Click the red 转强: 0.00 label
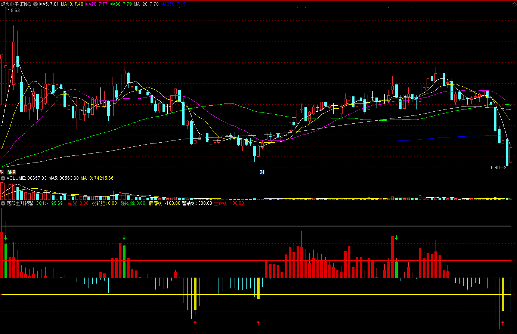This screenshot has width=517, height=334. pyautogui.click(x=78, y=203)
